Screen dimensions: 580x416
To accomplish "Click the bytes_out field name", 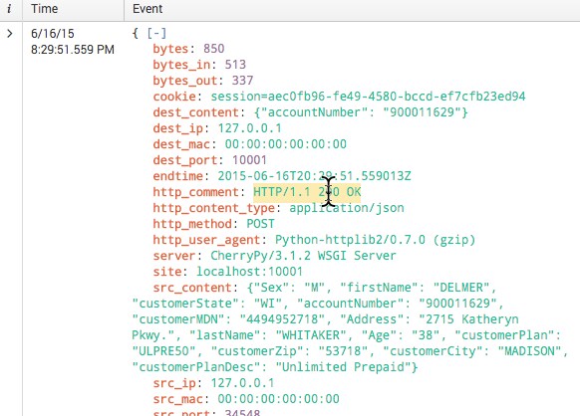I will click(x=185, y=81).
